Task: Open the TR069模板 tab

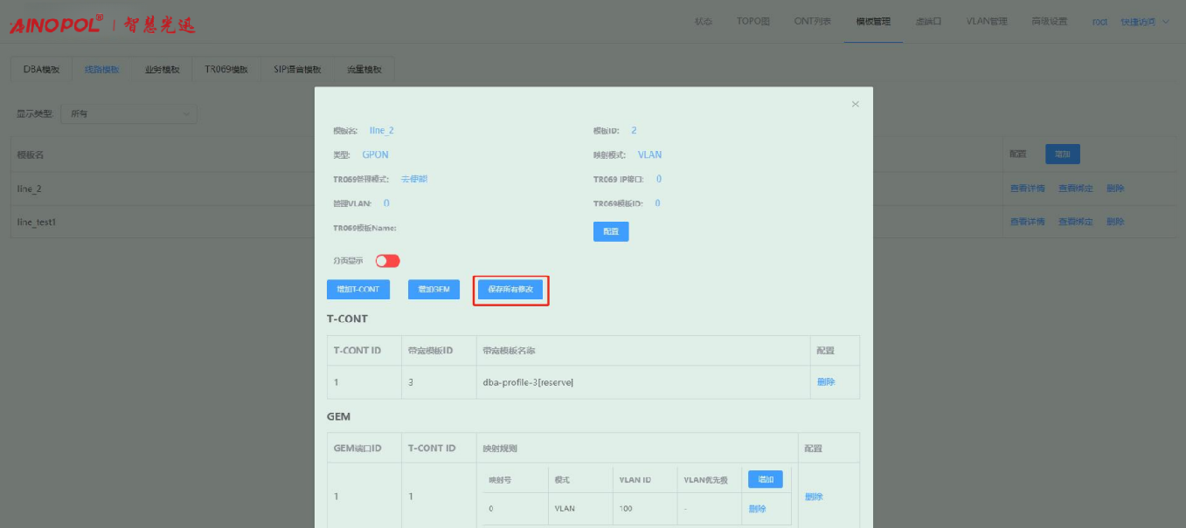Action: click(x=226, y=70)
